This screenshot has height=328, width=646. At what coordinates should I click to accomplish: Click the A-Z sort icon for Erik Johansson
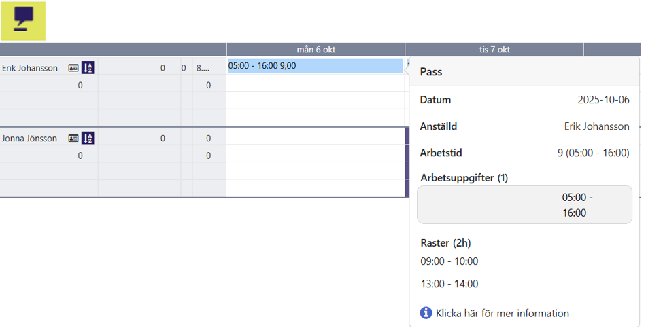[88, 67]
